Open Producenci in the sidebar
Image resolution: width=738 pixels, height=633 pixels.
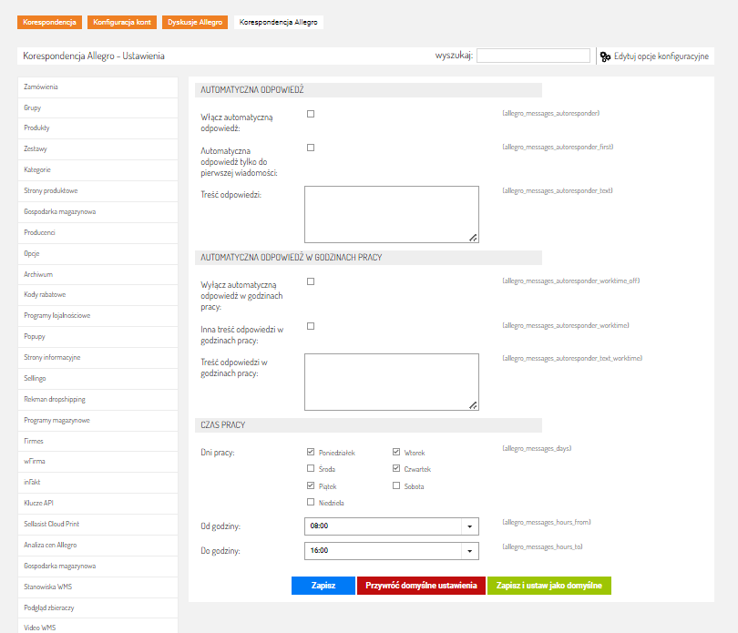coord(97,232)
